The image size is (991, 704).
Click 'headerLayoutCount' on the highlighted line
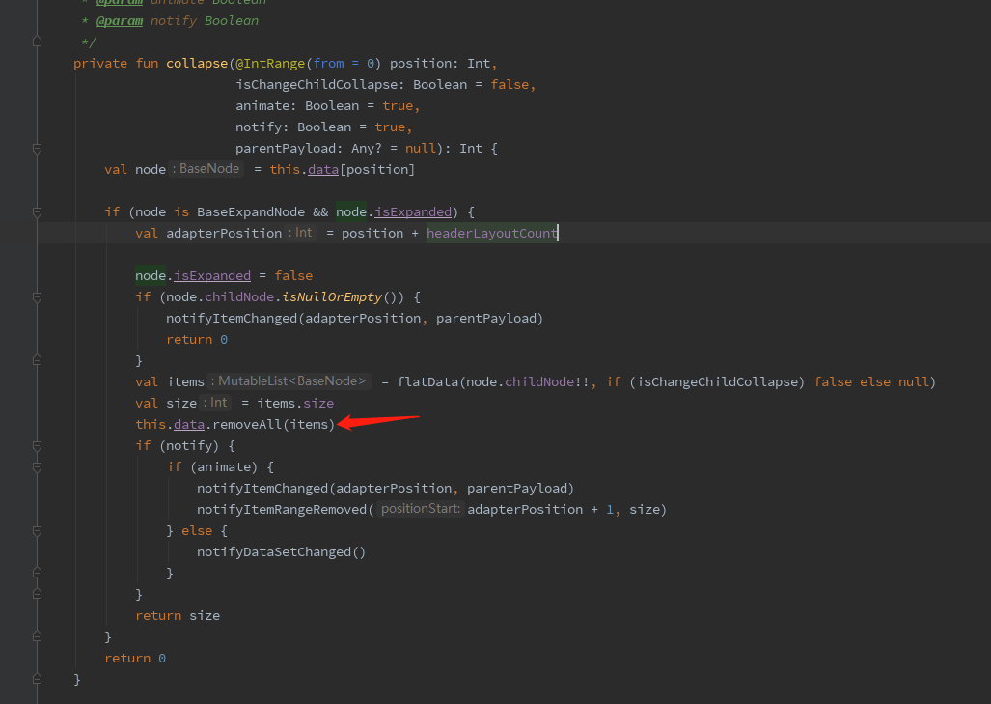click(x=492, y=234)
